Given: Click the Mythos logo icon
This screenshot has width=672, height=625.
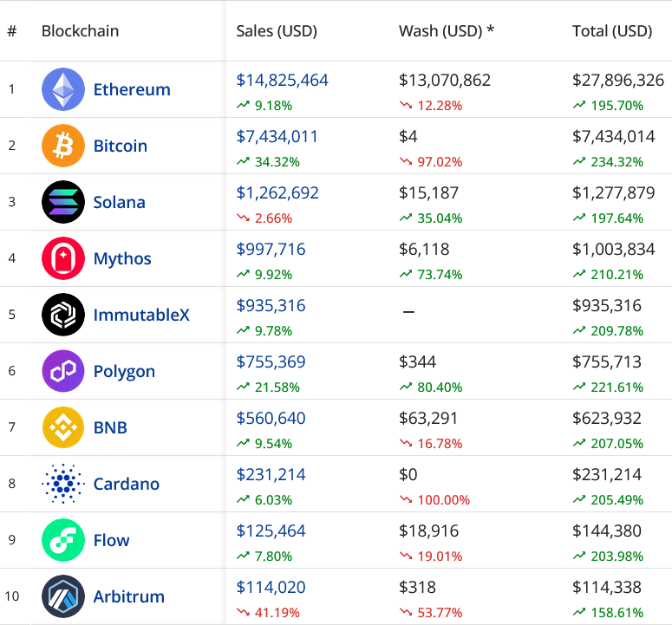Looking at the screenshot, I should point(63,258).
